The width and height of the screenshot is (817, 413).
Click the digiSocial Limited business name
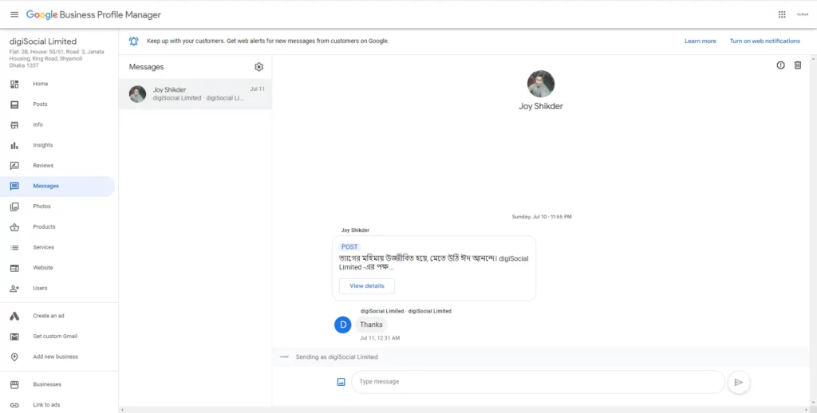43,41
